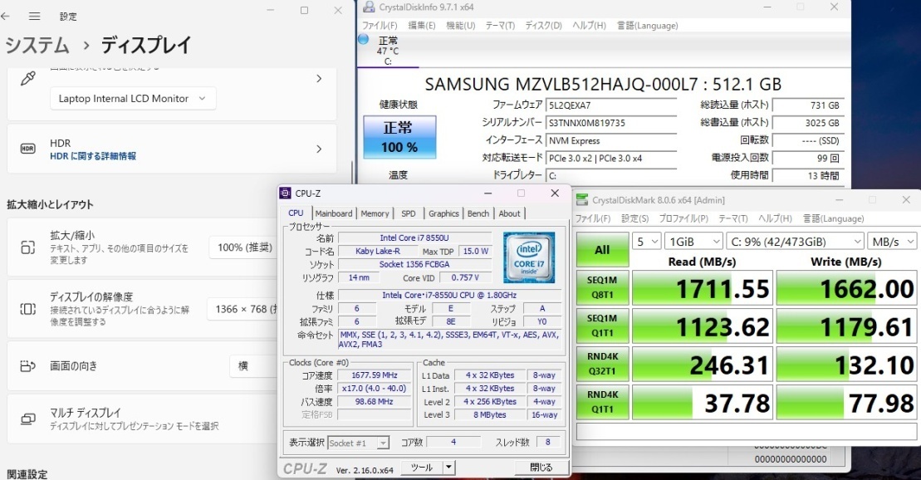Run all benchmarks with All button

(x=602, y=250)
